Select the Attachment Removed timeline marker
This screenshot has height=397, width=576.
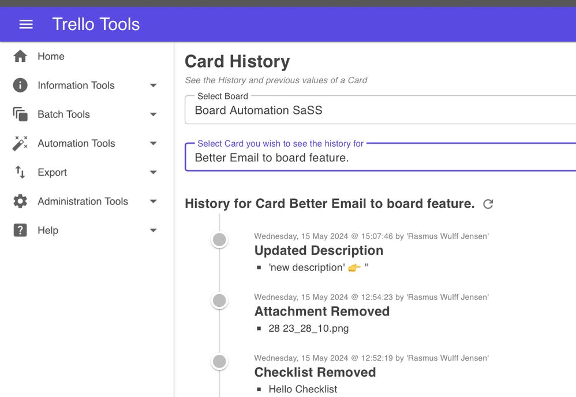(x=219, y=300)
